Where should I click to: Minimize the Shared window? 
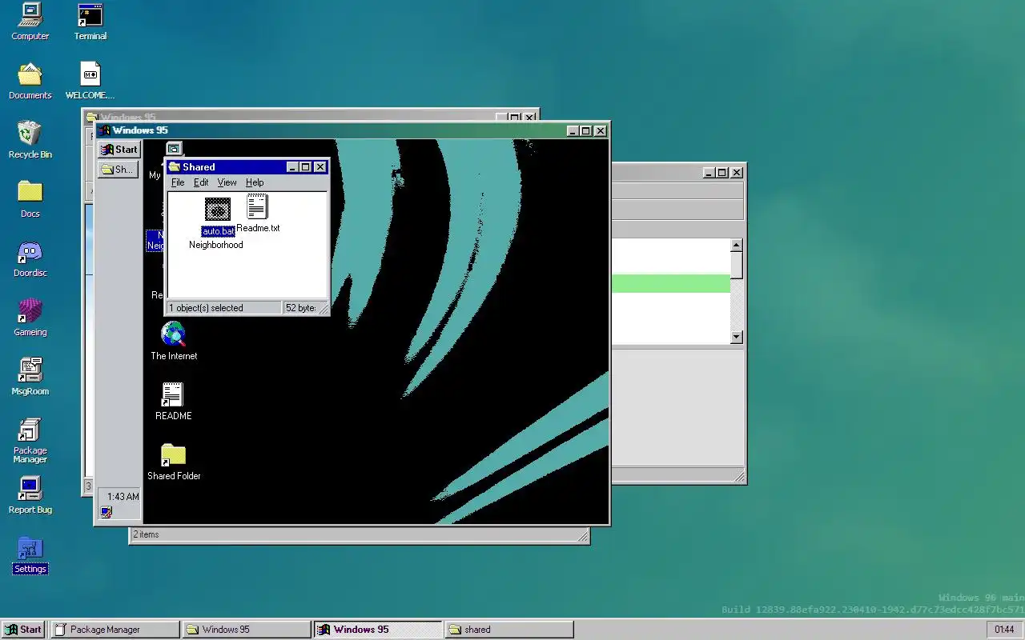[293, 167]
